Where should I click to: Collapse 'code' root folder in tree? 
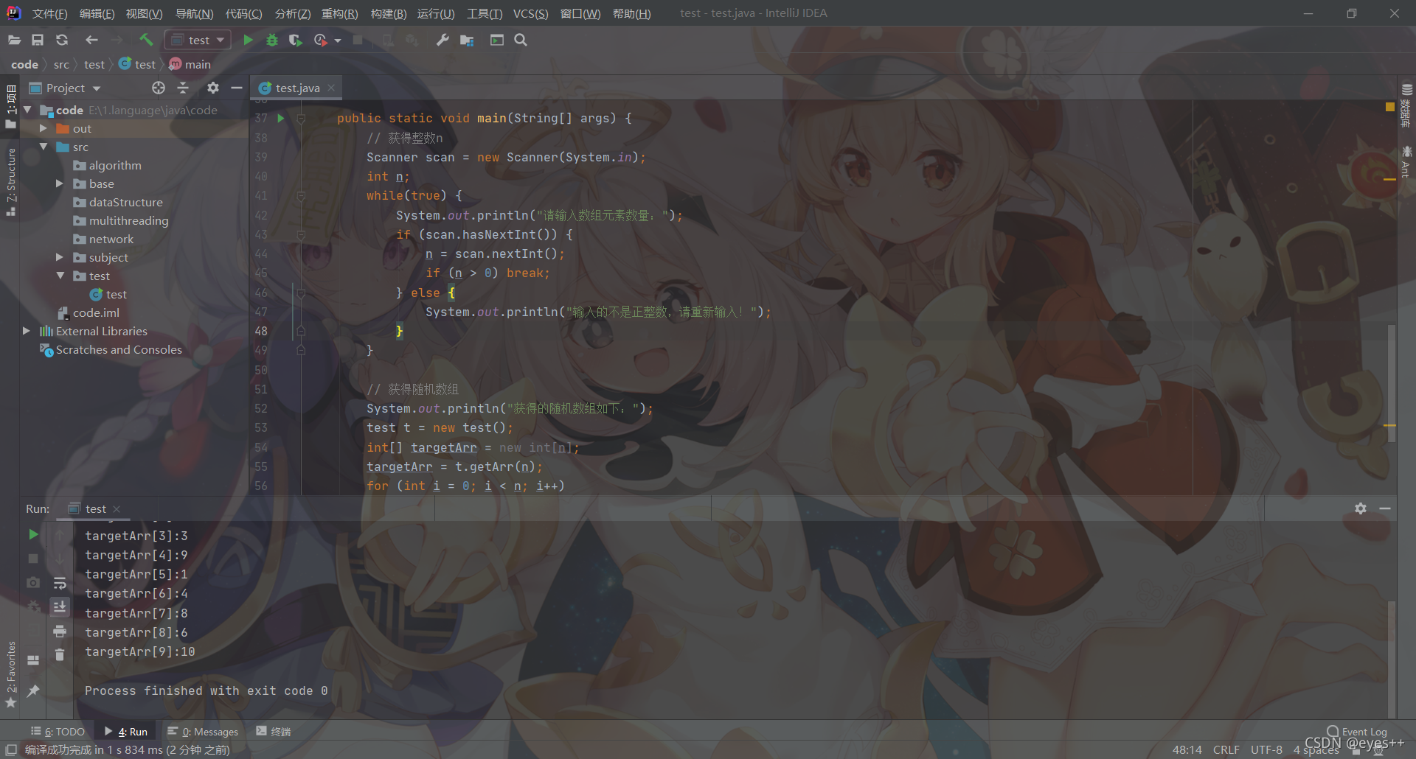point(28,110)
